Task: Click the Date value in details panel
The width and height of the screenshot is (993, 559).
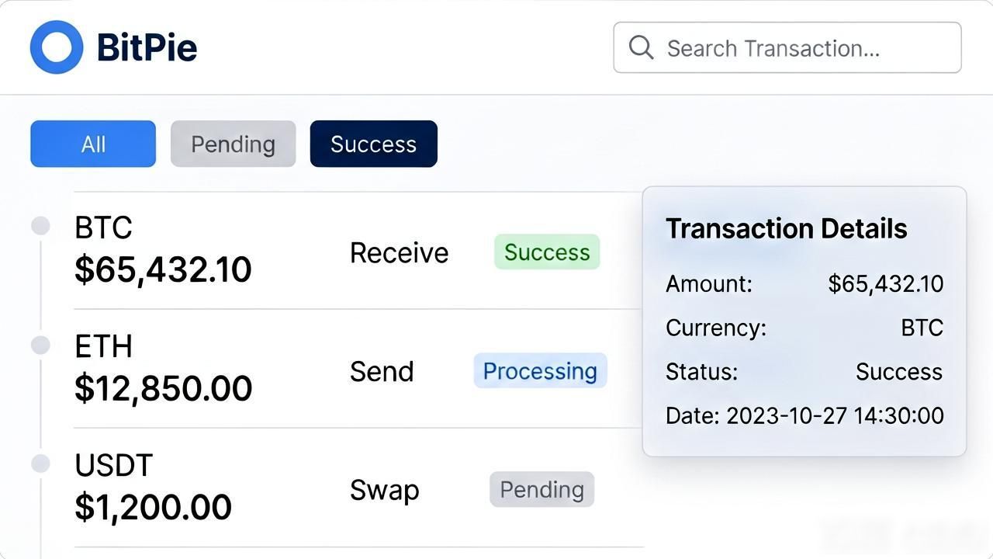Action: click(x=835, y=415)
